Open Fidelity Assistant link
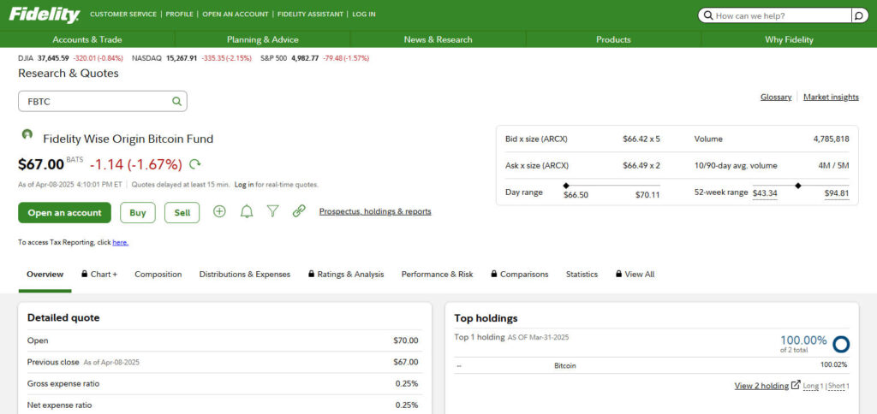The image size is (877, 414). point(310,14)
